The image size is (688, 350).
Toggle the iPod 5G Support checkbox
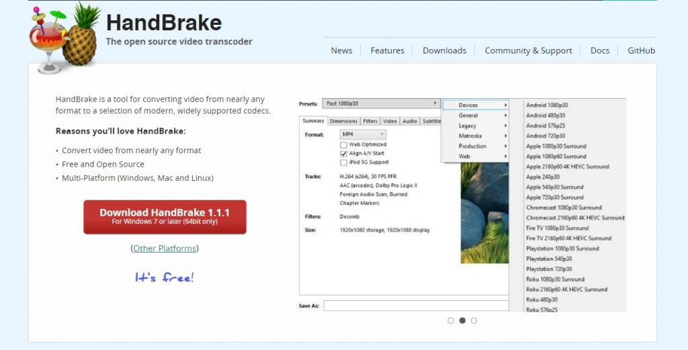tap(344, 162)
